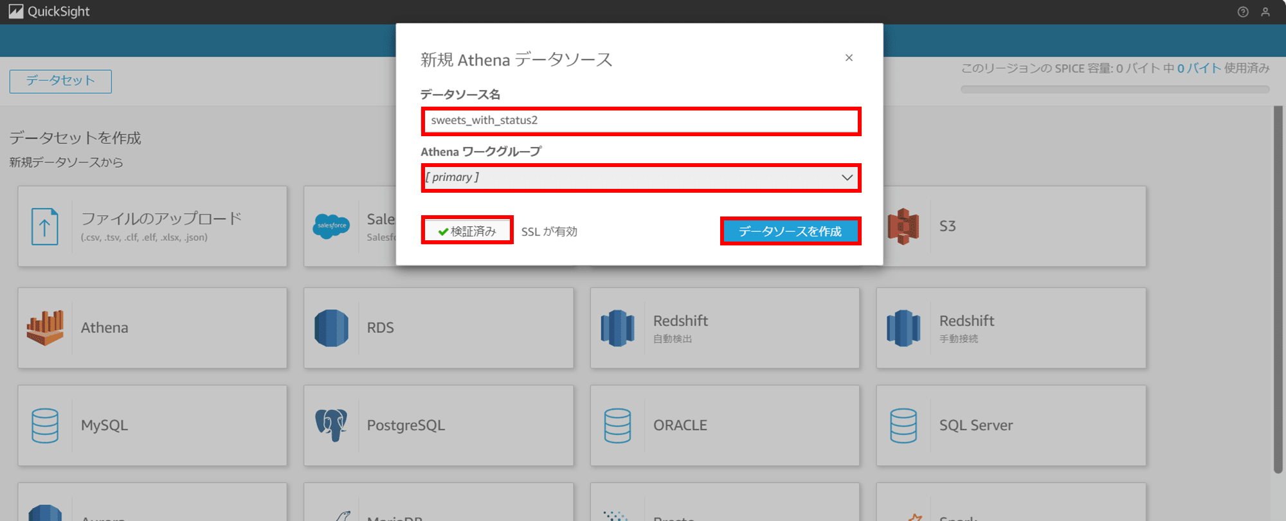Open the user account icon
1286x521 pixels.
coord(1265,12)
